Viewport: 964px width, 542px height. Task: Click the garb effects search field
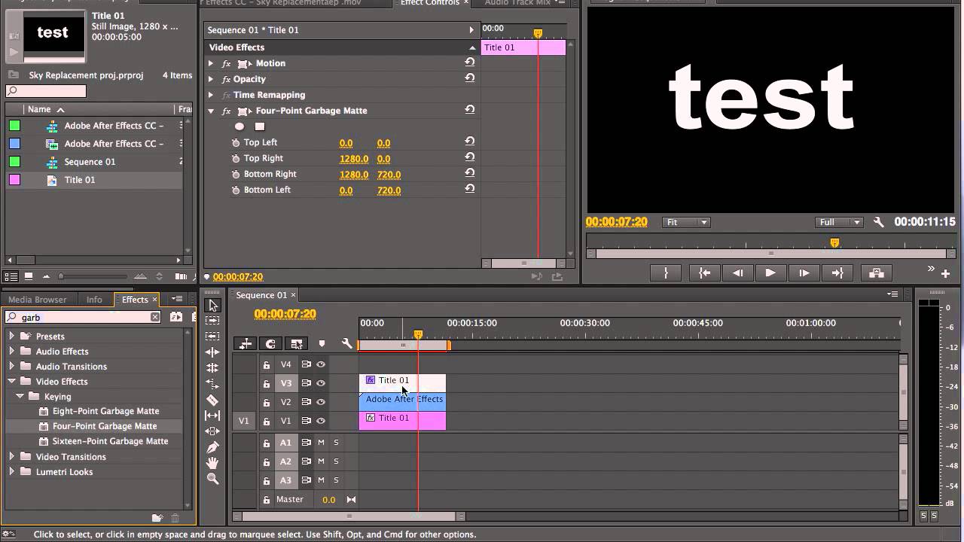pos(83,318)
